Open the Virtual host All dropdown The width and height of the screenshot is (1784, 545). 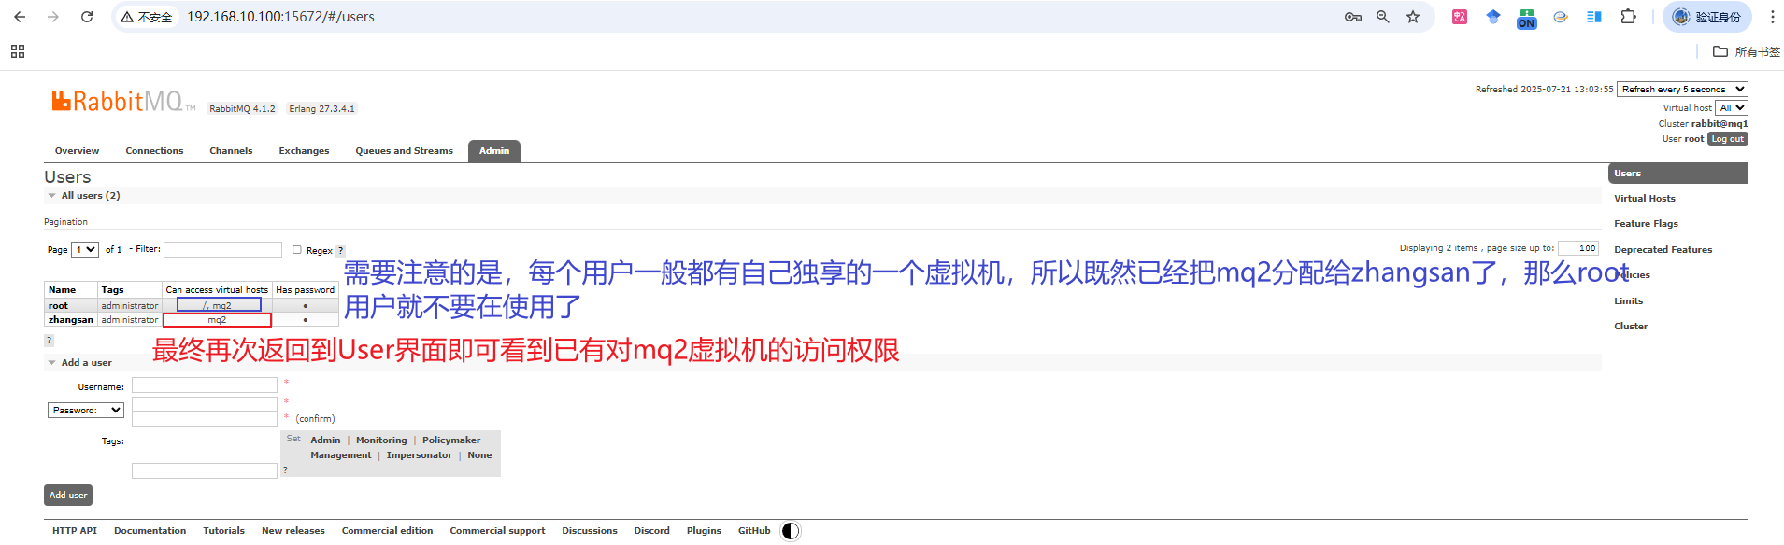coord(1732,107)
